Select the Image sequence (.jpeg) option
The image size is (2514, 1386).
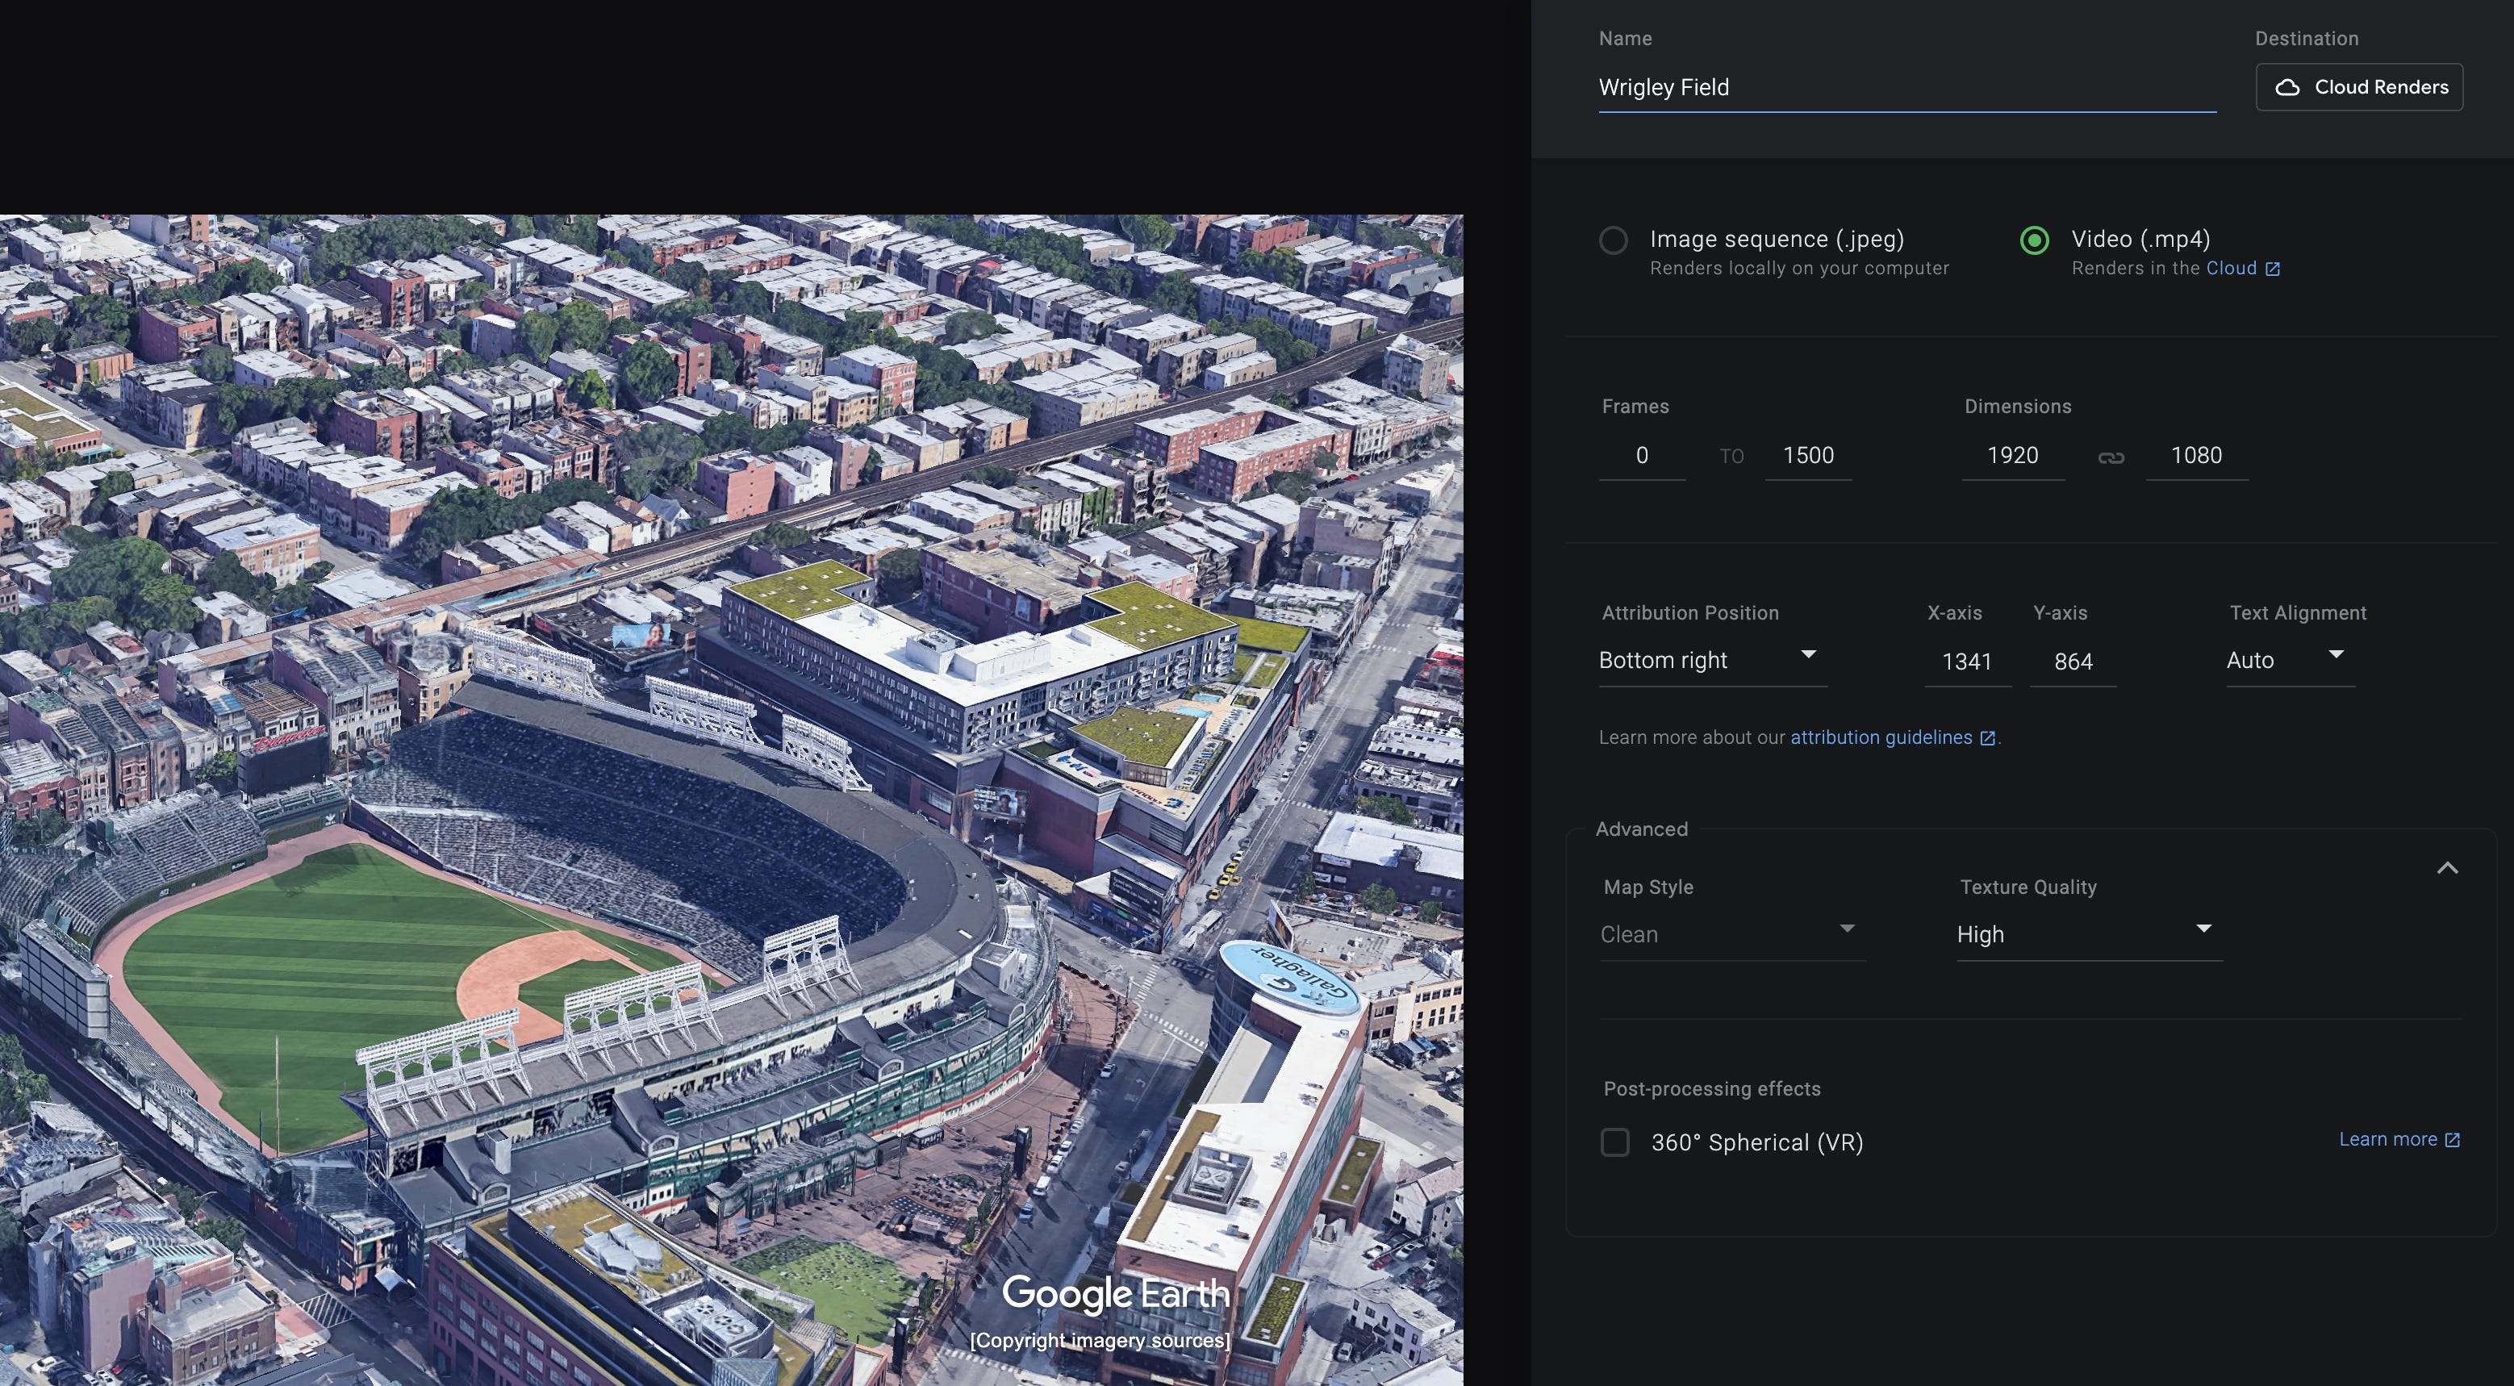coord(1614,239)
